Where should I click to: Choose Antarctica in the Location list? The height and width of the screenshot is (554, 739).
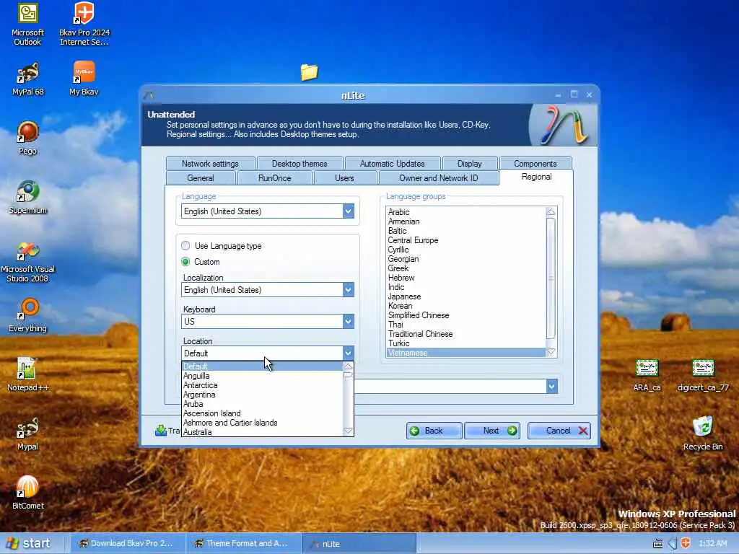click(262, 385)
